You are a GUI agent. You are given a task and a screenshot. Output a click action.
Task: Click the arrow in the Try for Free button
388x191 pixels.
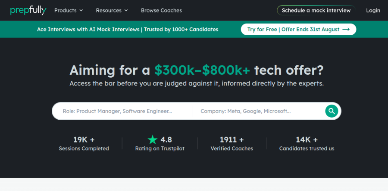(346, 29)
